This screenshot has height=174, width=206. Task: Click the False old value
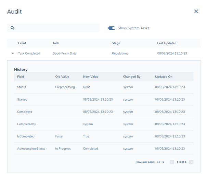click(x=59, y=136)
